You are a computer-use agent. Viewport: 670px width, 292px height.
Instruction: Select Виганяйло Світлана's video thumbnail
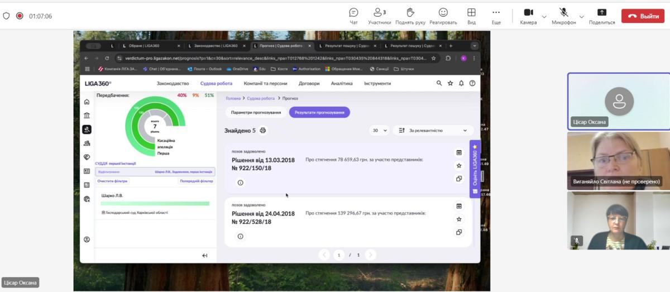click(618, 161)
